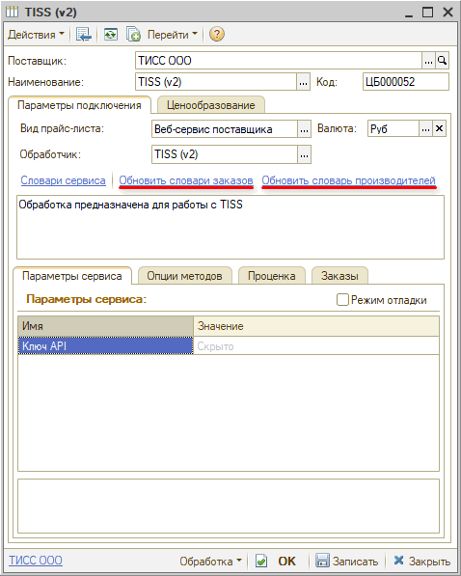Click magnifier icon of Поставщик field
Image resolution: width=461 pixels, height=576 pixels.
(x=443, y=61)
